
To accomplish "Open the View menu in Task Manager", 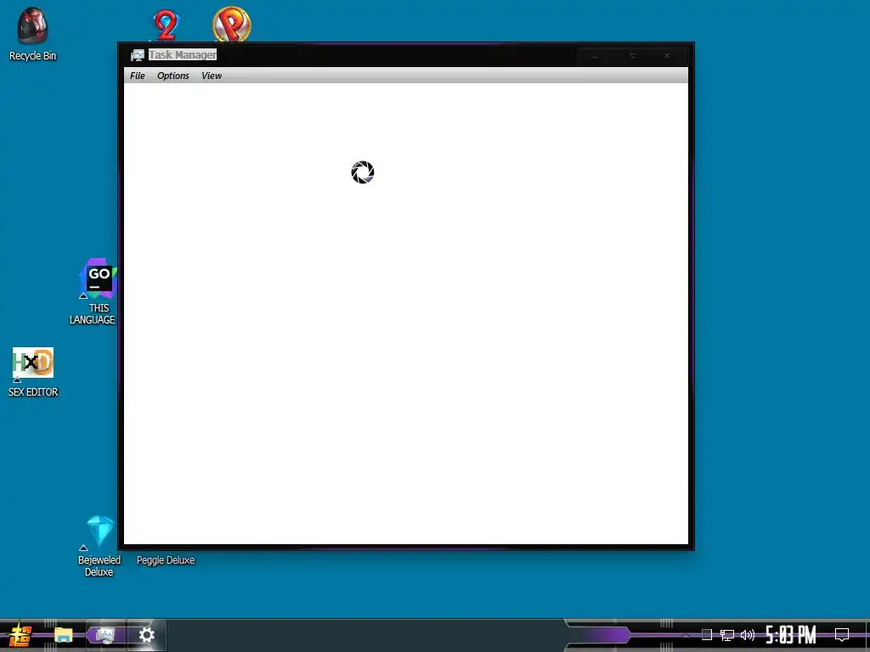I will (x=212, y=76).
